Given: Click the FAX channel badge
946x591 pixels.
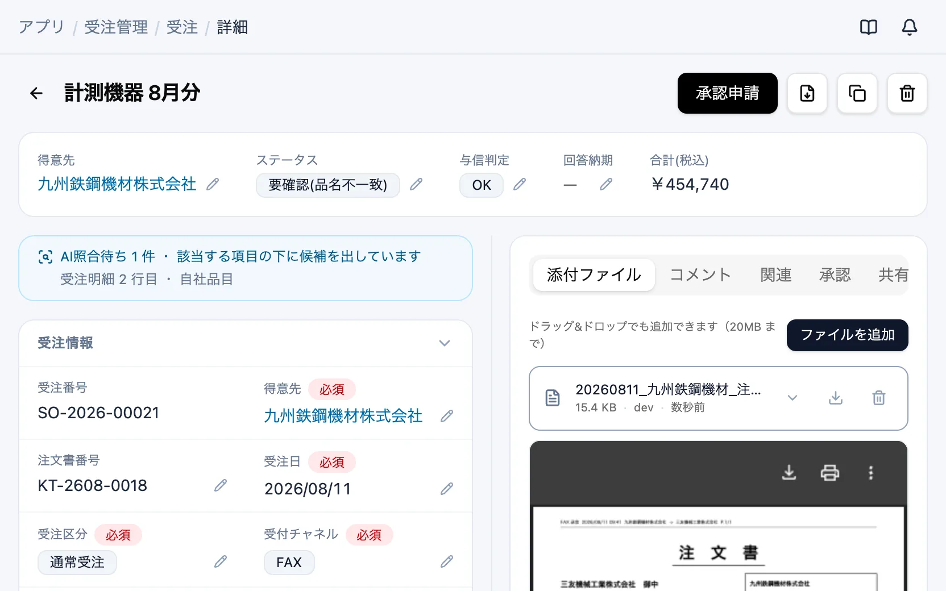Looking at the screenshot, I should 289,563.
